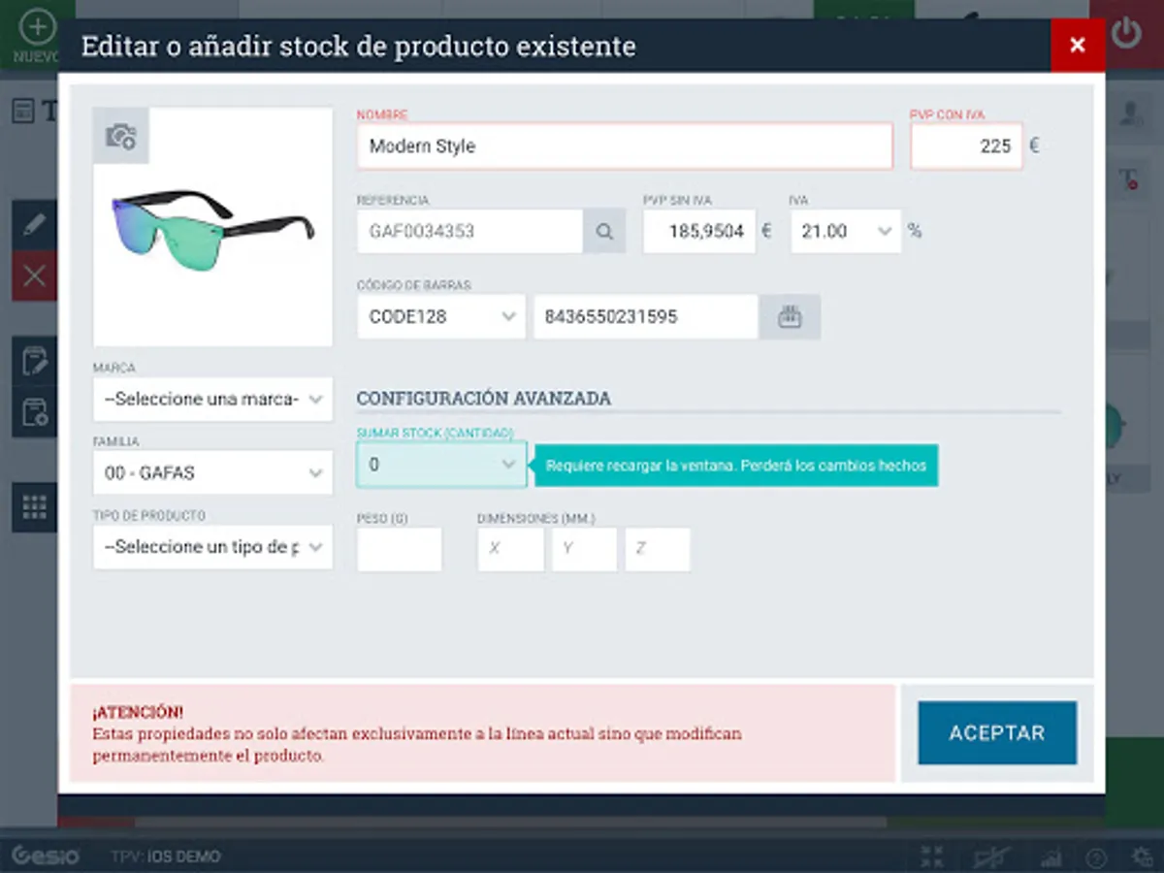Change barcode type via the CODE128 dropdown
The height and width of the screenshot is (873, 1164).
(x=440, y=316)
